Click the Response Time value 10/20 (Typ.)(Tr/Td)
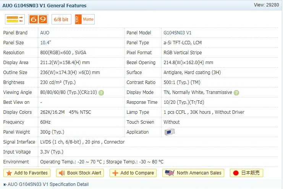 click(184, 102)
